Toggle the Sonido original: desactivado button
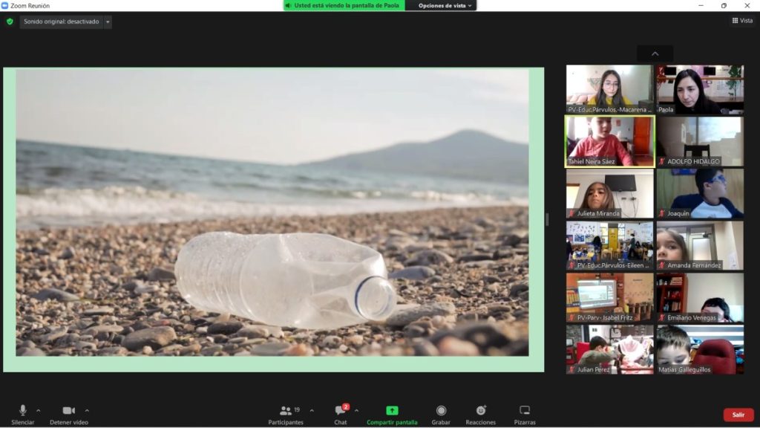The width and height of the screenshot is (760, 428). point(61,22)
